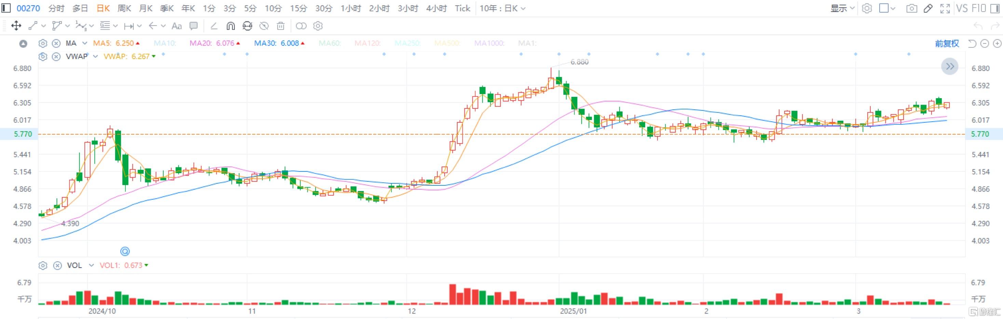Select the move/crosshair drawing tool
Image resolution: width=1003 pixels, height=319 pixels.
coord(16,26)
